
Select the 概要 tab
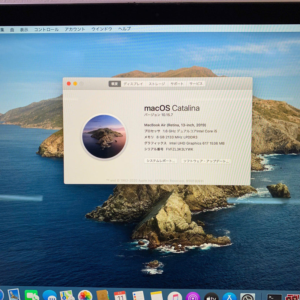pyautogui.click(x=115, y=84)
